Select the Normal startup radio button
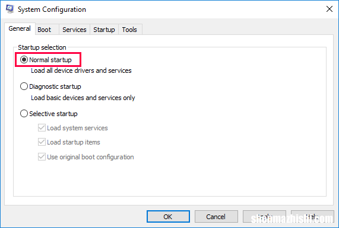 click(x=24, y=60)
